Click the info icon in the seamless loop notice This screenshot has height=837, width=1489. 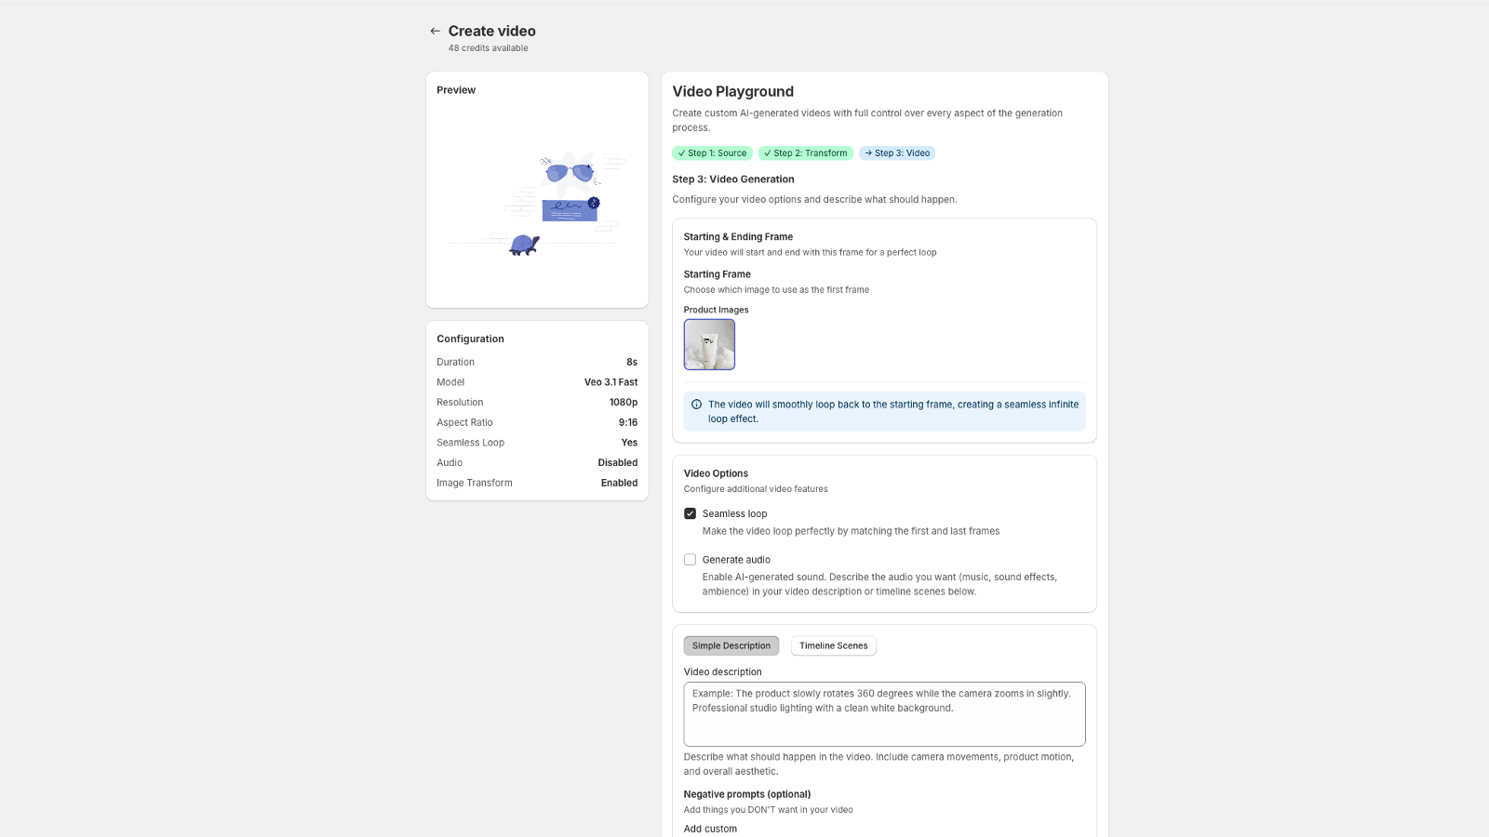[x=695, y=404]
